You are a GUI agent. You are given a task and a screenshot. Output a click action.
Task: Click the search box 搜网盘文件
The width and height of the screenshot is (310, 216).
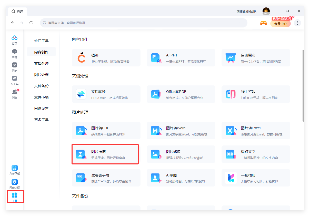tap(144, 23)
